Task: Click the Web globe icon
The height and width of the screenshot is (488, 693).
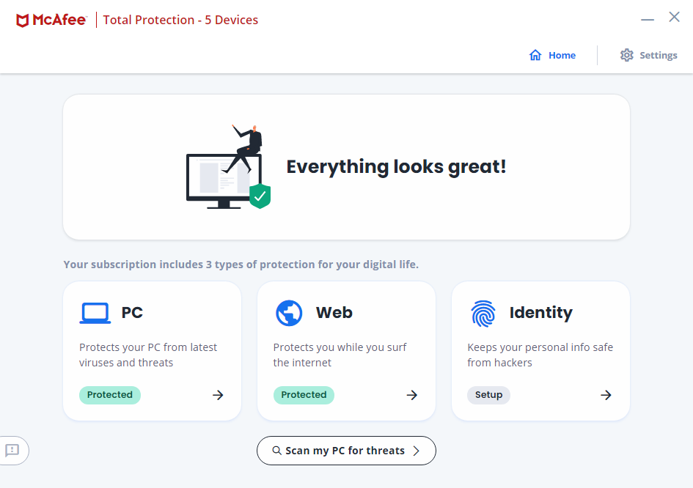Action: (x=289, y=314)
